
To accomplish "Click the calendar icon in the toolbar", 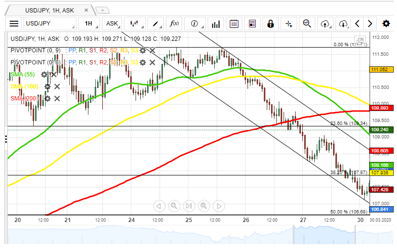I will click(x=234, y=24).
